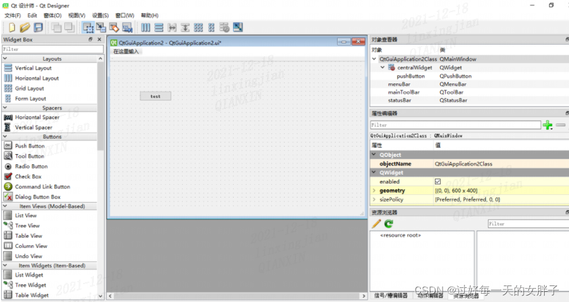Click the test push button on form
569x302 pixels.
click(155, 96)
